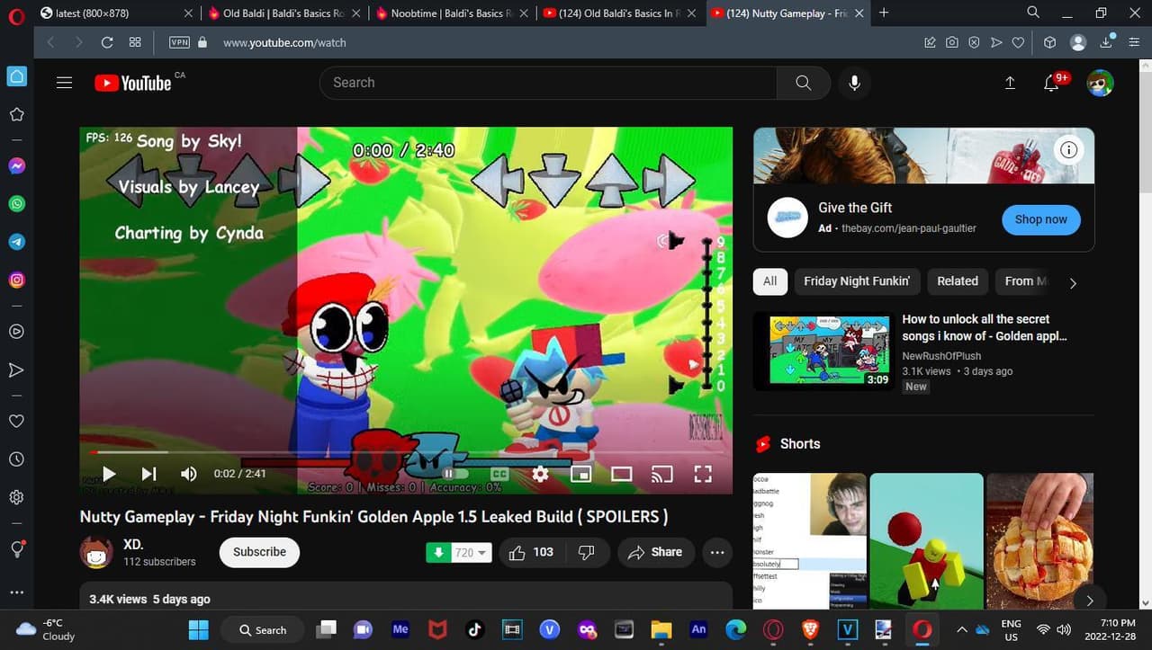This screenshot has width=1152, height=650.
Task: Click the green download arrow button
Action: click(438, 552)
